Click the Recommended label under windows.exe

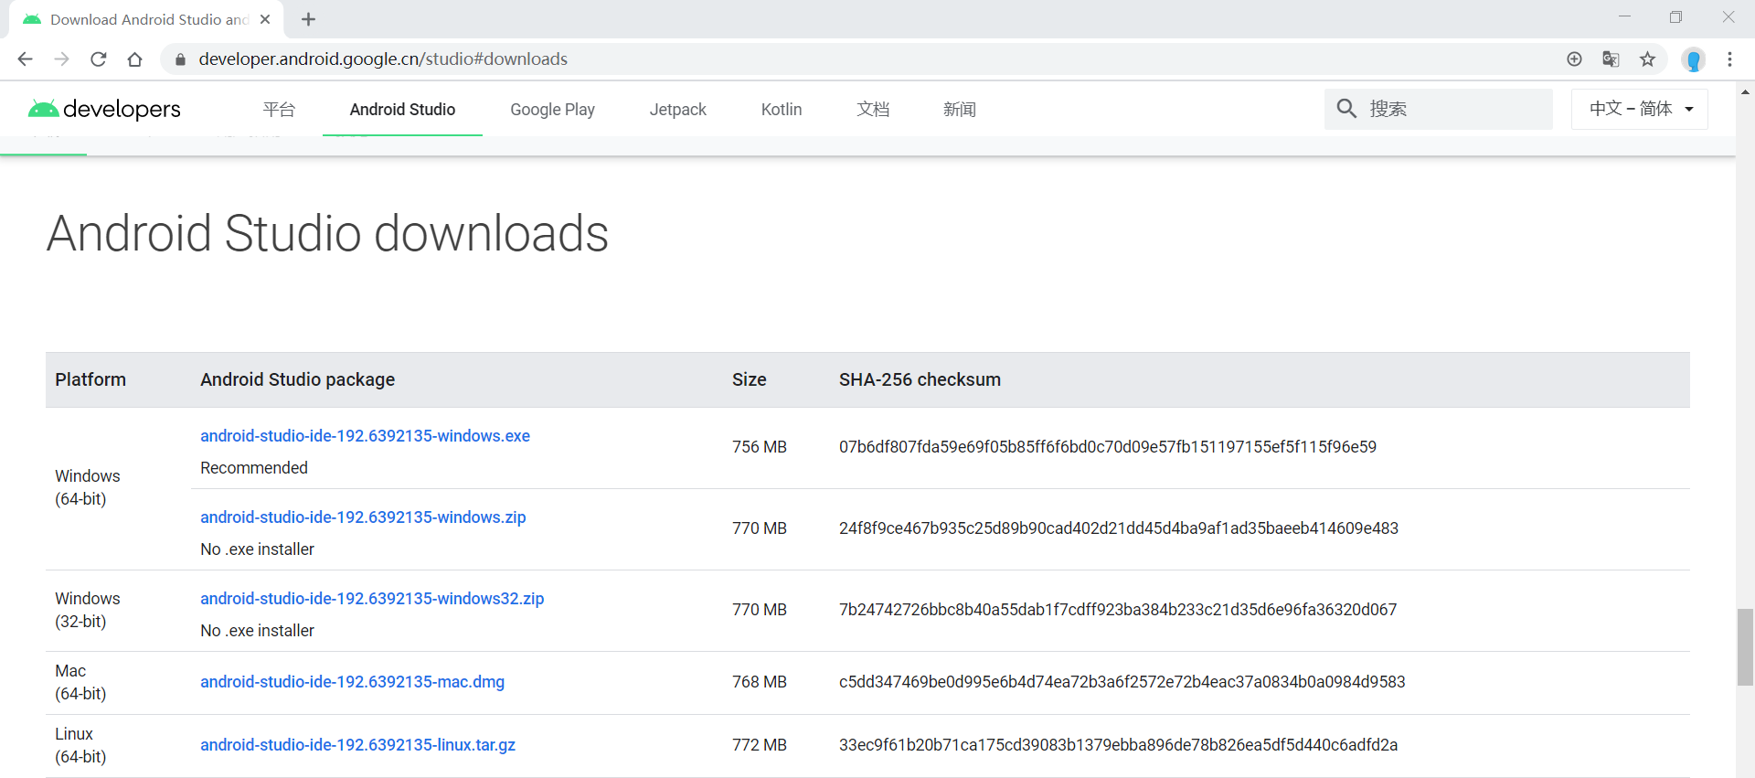click(254, 468)
